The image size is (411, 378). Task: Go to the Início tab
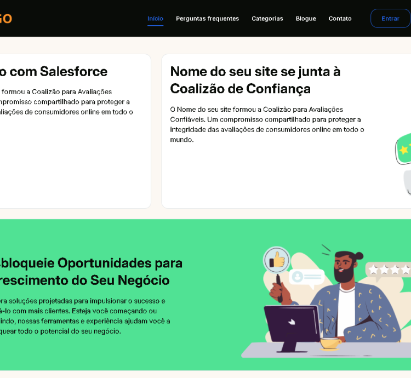[x=155, y=19]
